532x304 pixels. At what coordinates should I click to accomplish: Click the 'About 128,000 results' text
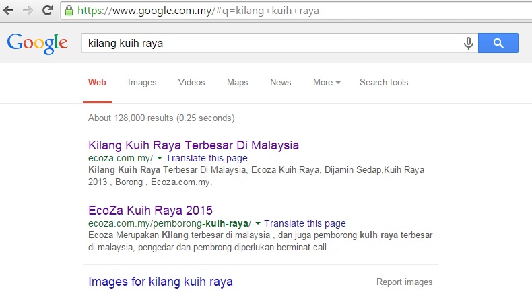tap(162, 118)
